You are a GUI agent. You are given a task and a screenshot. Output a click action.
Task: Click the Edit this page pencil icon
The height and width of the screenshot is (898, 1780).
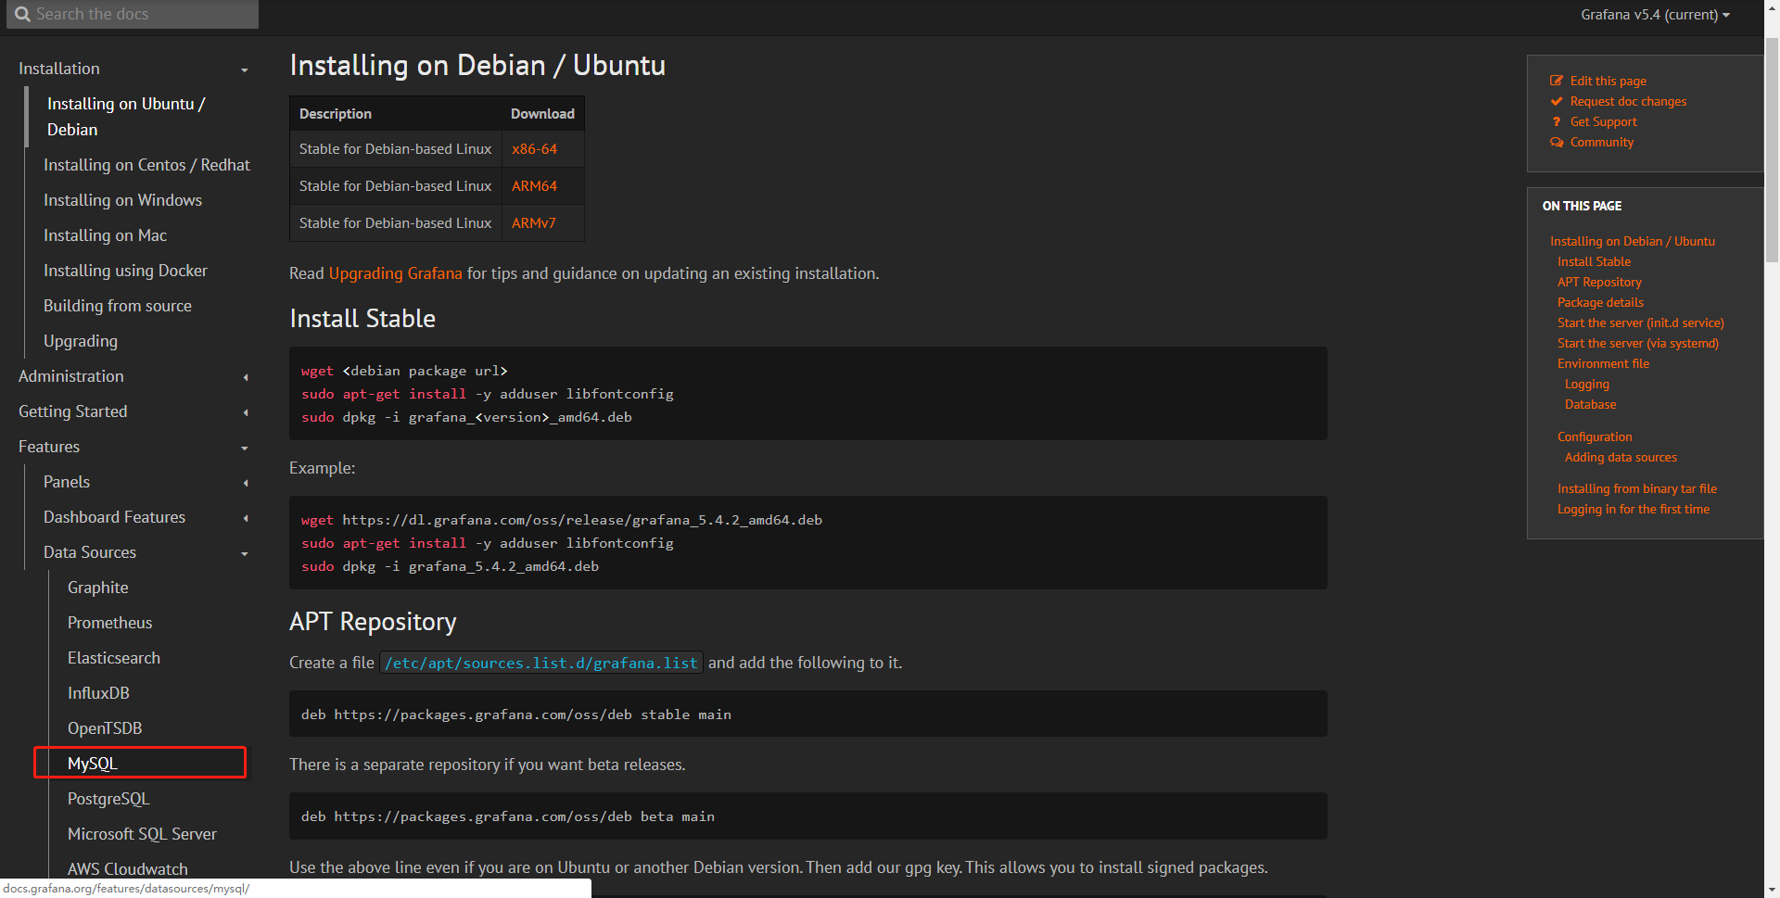(1557, 81)
